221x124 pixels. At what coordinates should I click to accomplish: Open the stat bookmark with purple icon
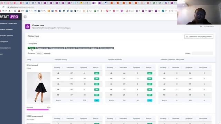(158, 11)
